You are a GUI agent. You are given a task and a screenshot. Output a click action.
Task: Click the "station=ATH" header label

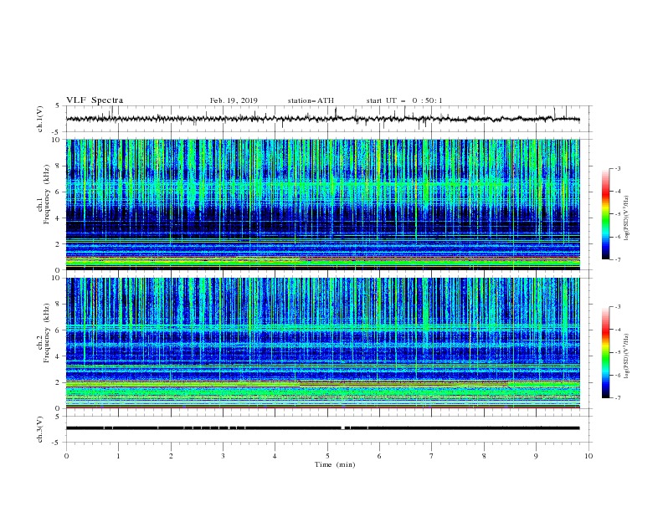[x=311, y=100]
